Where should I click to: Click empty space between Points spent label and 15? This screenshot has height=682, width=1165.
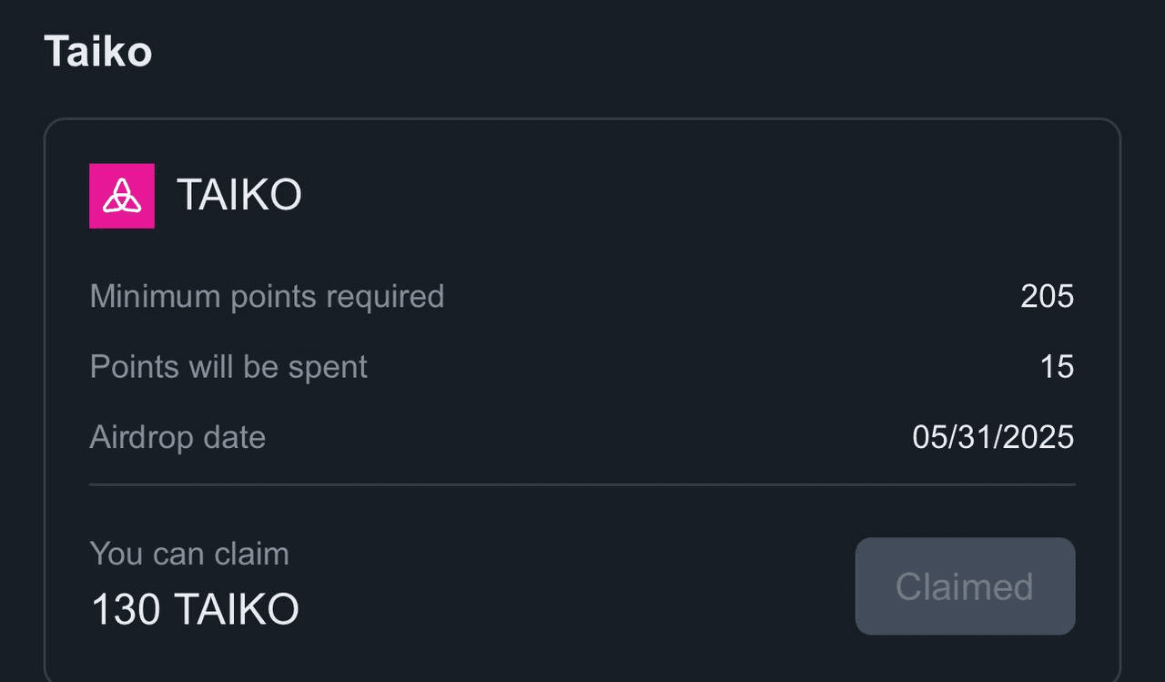click(701, 367)
